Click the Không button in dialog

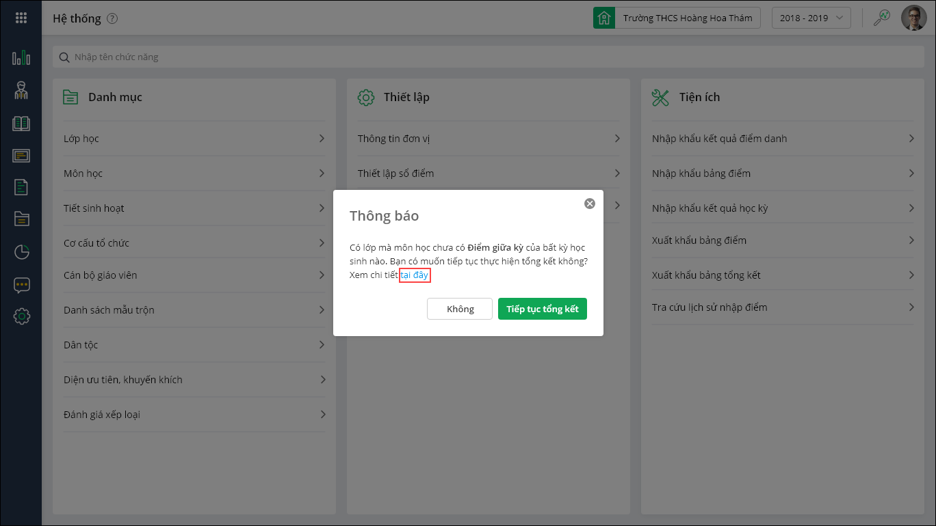tap(460, 309)
